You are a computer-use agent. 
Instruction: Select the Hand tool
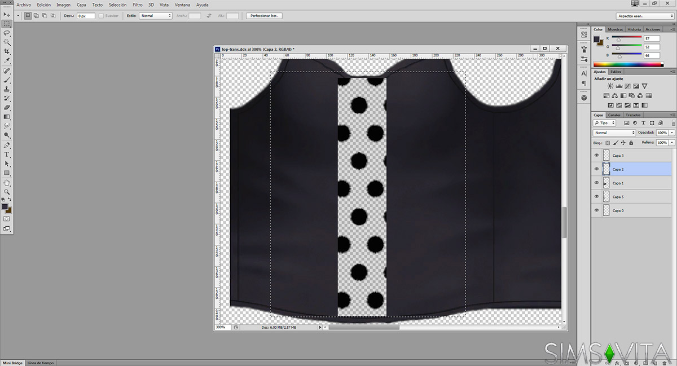click(7, 183)
